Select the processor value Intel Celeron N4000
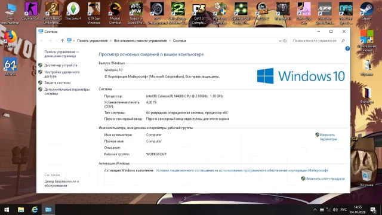382x215 pixels. pos(184,96)
